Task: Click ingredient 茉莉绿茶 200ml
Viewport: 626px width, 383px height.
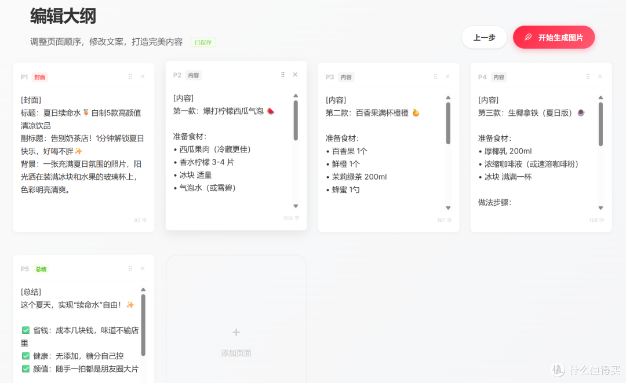Action: coord(359,177)
